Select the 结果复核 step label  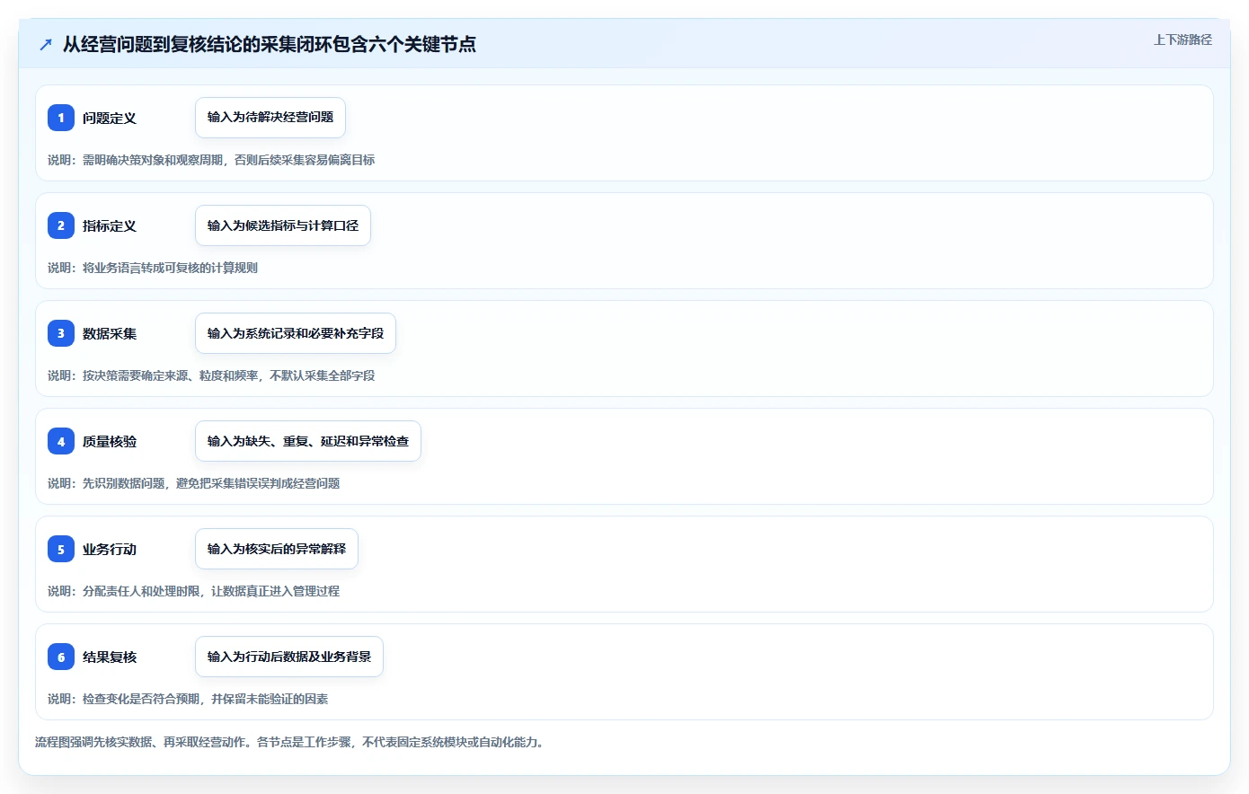pyautogui.click(x=110, y=657)
